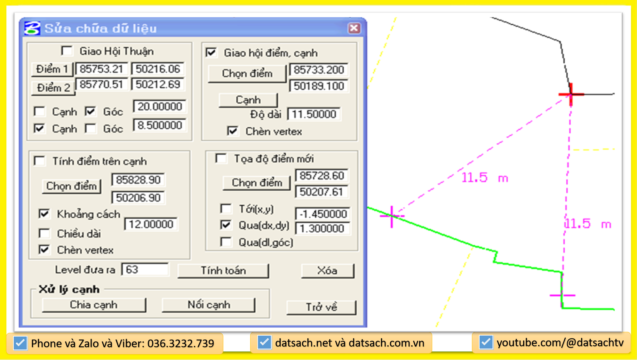
Task: Click the checkmark icon beside datsach.net
Action: click(x=264, y=343)
